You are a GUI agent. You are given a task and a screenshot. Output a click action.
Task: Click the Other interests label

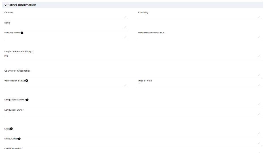[13, 149]
